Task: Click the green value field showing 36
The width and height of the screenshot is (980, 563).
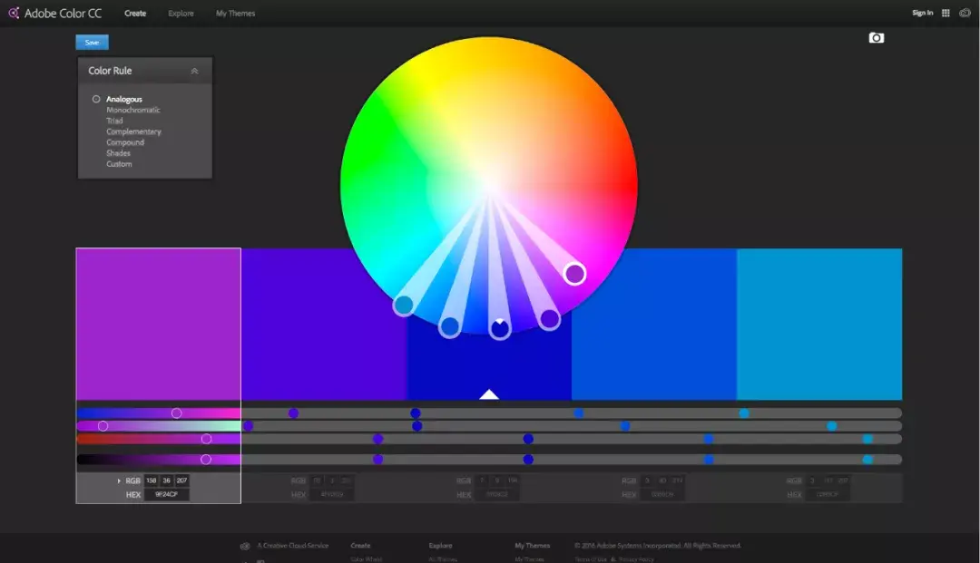Action: 166,480
